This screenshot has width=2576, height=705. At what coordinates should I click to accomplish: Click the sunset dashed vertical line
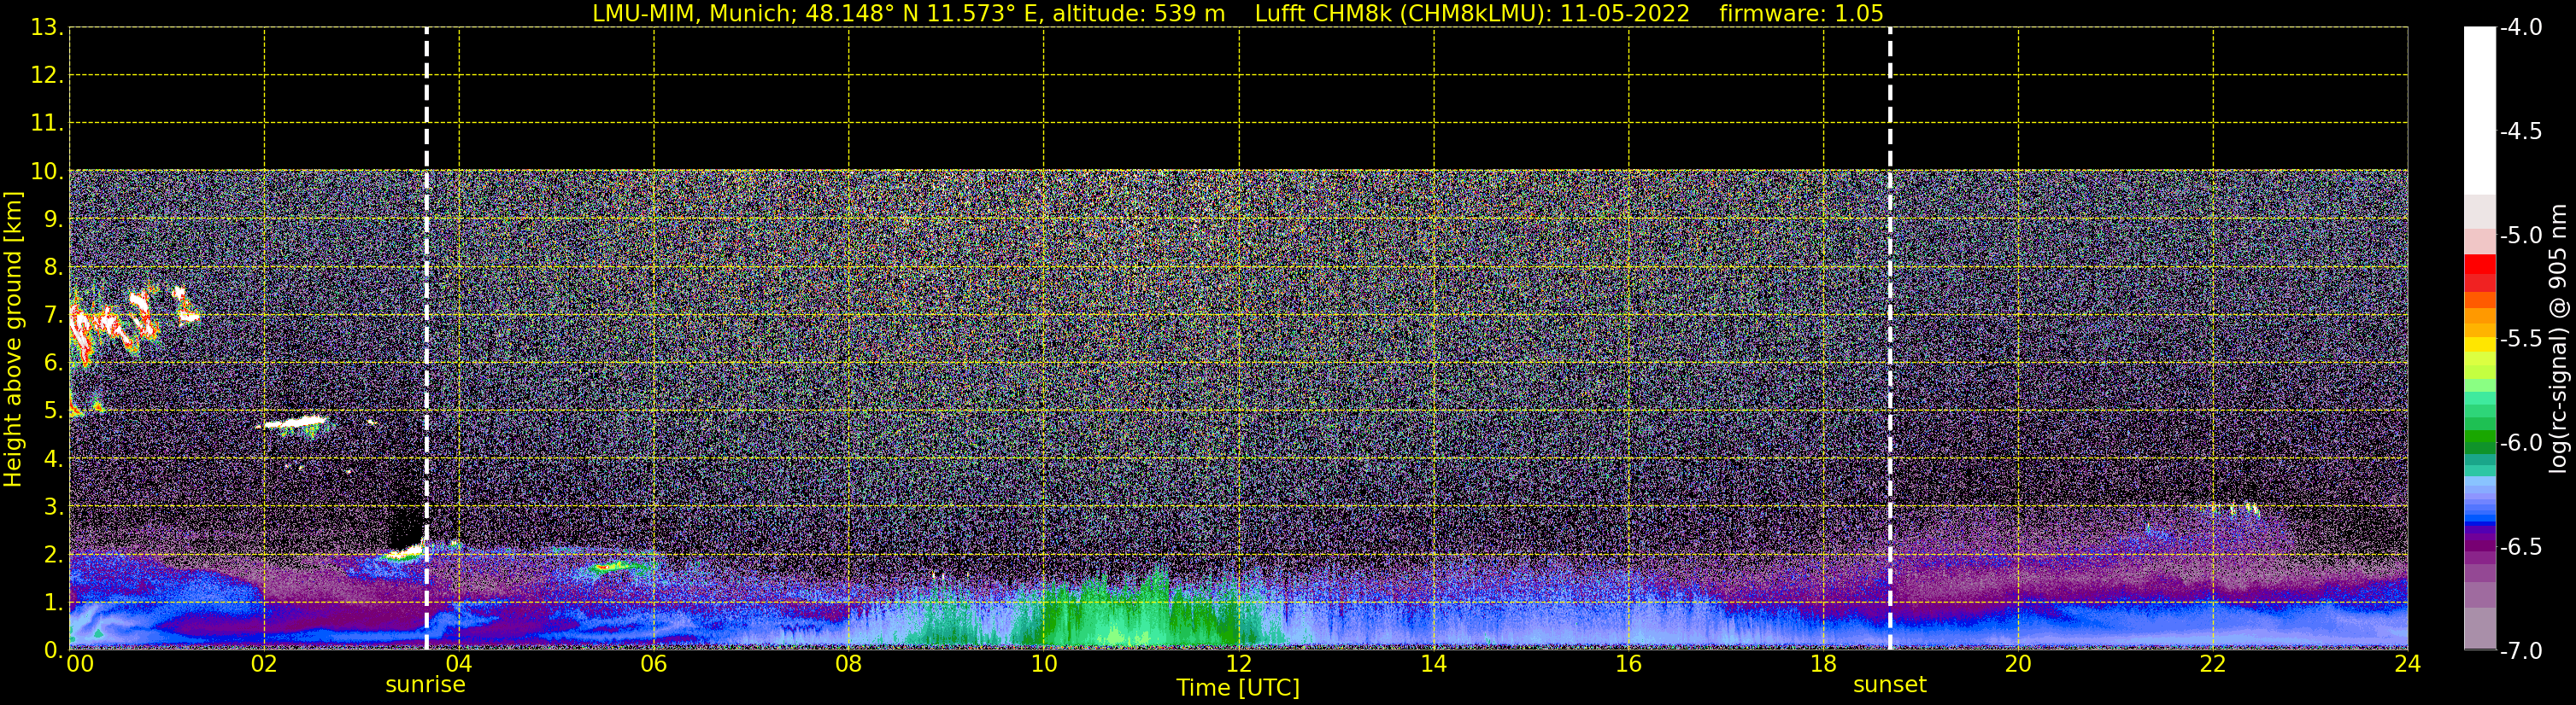[x=1890, y=339]
